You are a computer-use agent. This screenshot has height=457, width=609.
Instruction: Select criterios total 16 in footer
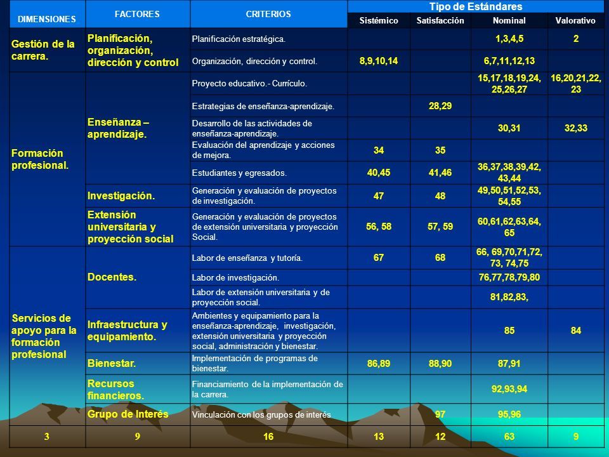click(268, 437)
